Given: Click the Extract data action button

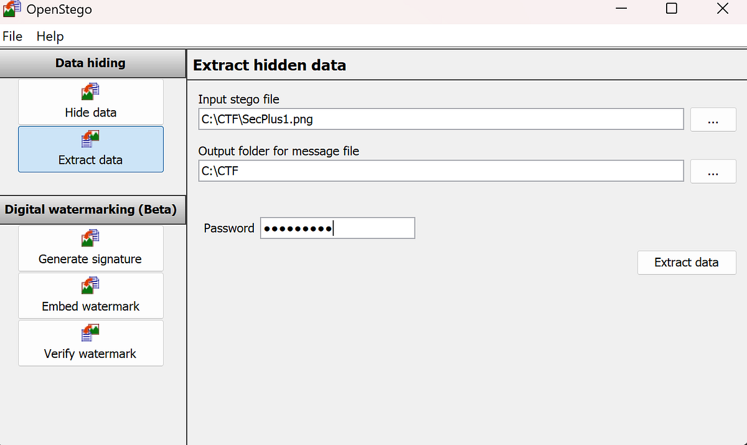Looking at the screenshot, I should click(x=687, y=263).
